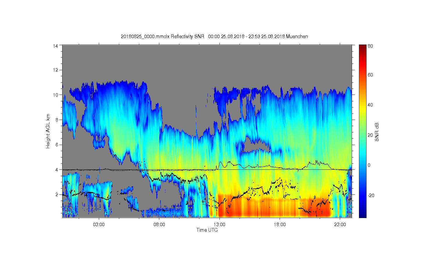Screen dimensions: 436x262
Task: Click the plot title mentioning Reflectivity SNR Muenchen
Action: 214,37
